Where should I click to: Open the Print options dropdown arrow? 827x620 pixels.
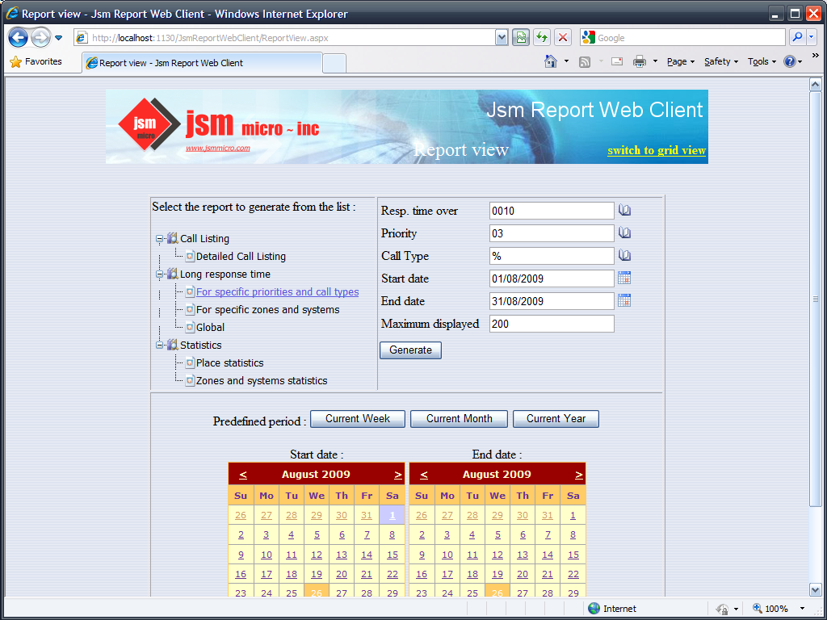(655, 61)
